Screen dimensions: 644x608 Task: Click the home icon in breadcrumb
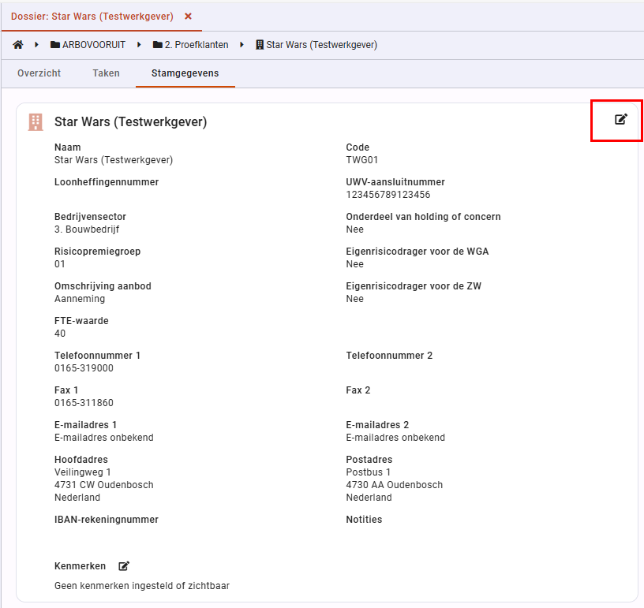(x=17, y=45)
